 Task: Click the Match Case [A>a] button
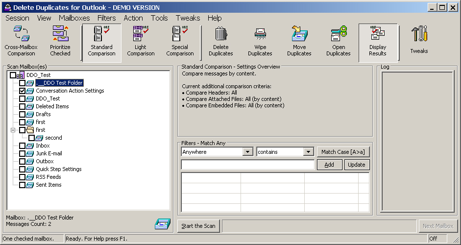click(x=343, y=152)
